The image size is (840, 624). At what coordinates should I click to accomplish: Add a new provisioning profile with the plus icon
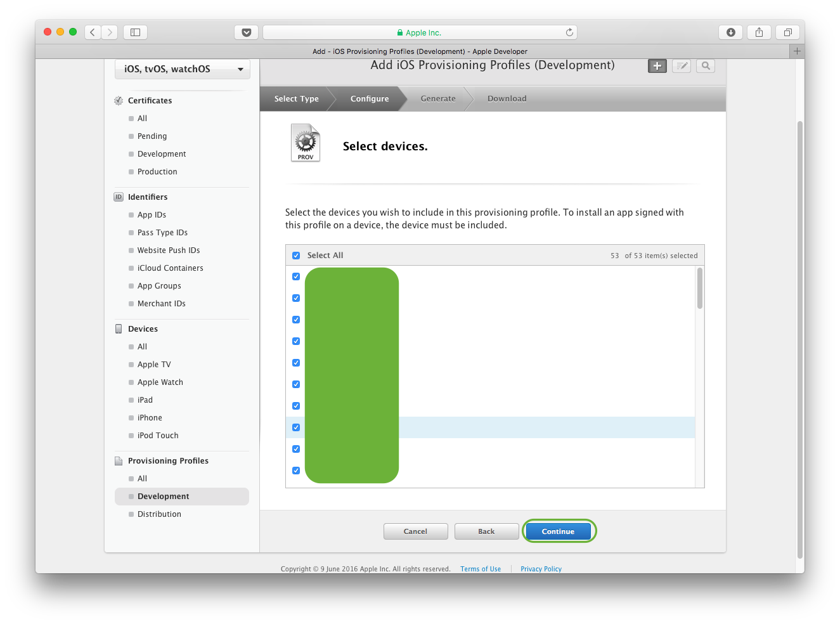[657, 65]
